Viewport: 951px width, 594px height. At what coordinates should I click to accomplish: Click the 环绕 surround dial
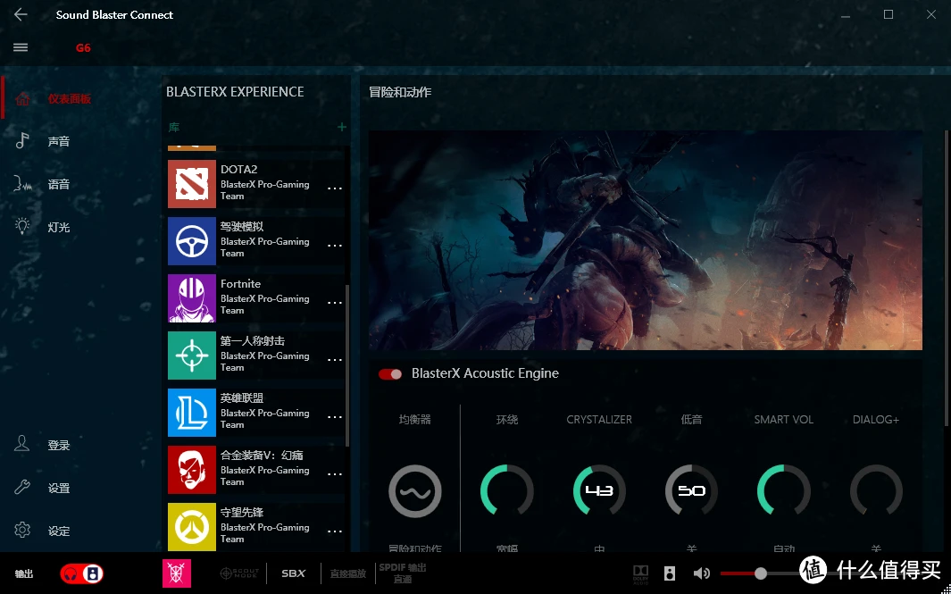pos(507,491)
